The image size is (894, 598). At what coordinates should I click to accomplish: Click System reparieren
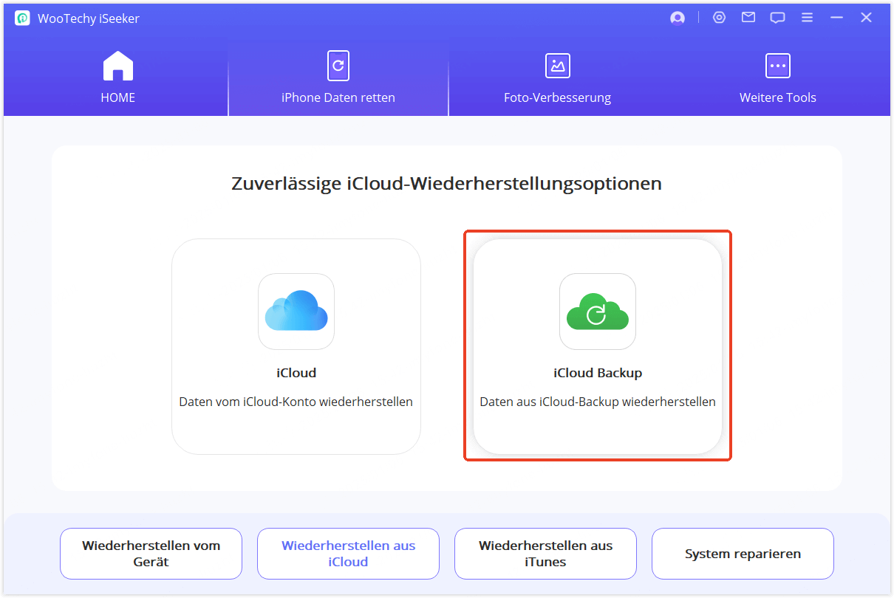click(743, 554)
